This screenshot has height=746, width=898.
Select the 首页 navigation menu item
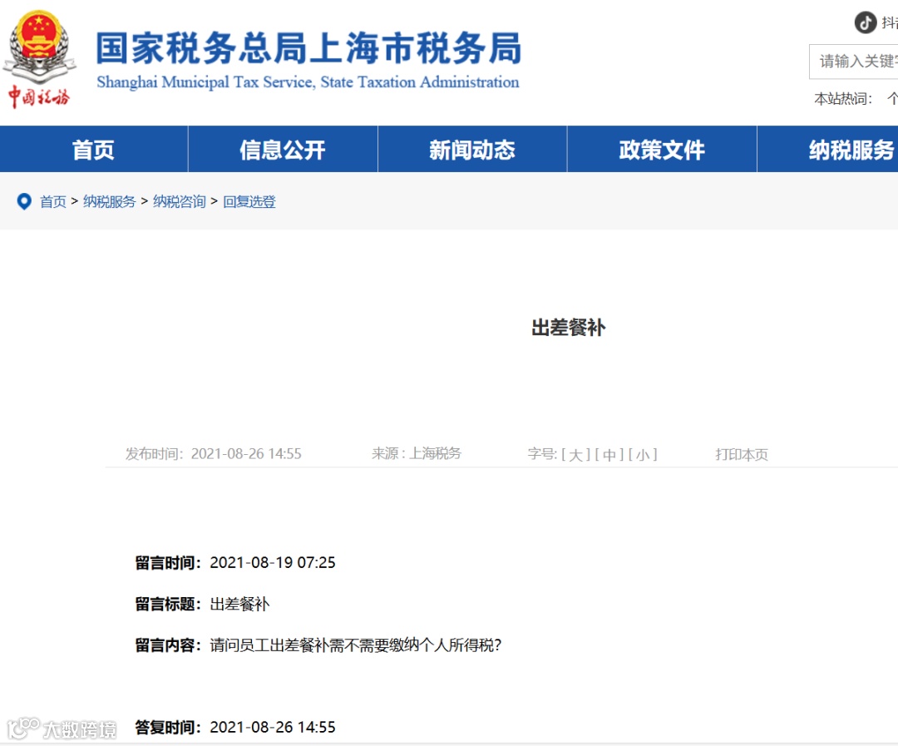tap(93, 150)
